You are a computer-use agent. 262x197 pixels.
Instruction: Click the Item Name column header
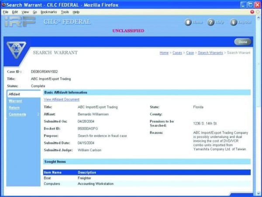tap(53, 172)
